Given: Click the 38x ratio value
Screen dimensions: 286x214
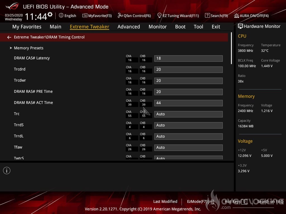Looking at the screenshot, I should (x=240, y=81).
